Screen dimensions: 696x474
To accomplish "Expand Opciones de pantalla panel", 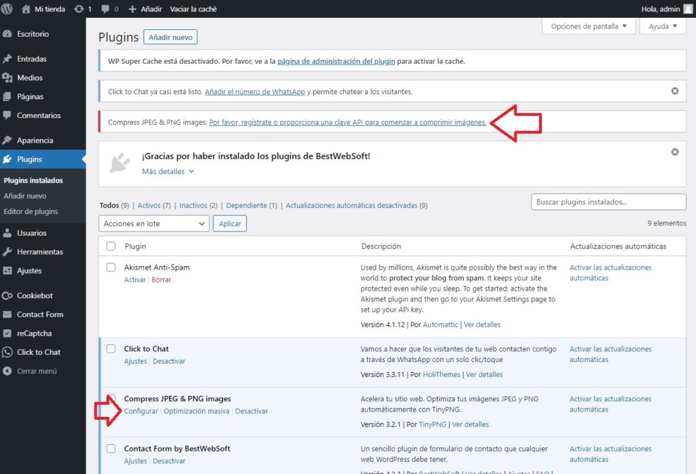I will (x=589, y=26).
